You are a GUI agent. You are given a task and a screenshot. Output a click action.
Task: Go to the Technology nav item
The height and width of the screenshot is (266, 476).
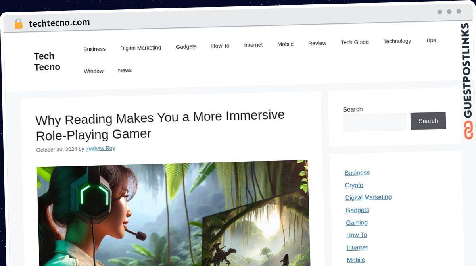tap(397, 41)
